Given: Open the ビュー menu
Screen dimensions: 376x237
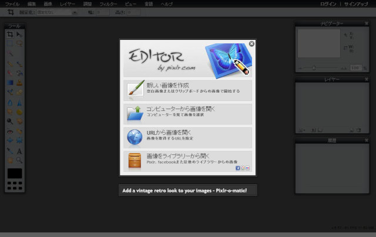Looking at the screenshot, I should coord(130,4).
